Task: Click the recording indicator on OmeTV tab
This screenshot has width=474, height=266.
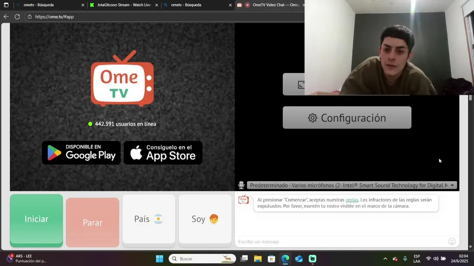Action: pos(248,5)
